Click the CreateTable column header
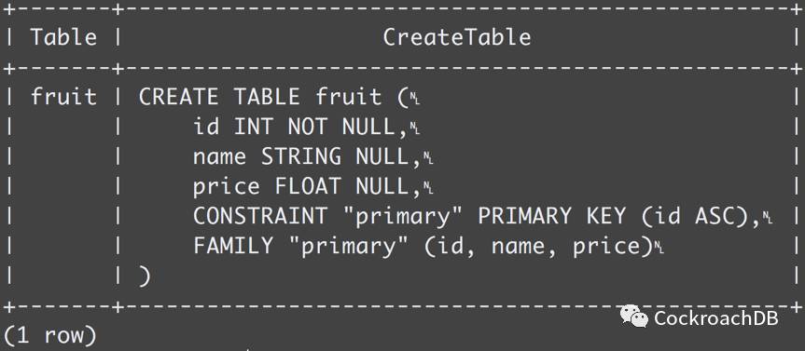The height and width of the screenshot is (351, 805). 457,37
